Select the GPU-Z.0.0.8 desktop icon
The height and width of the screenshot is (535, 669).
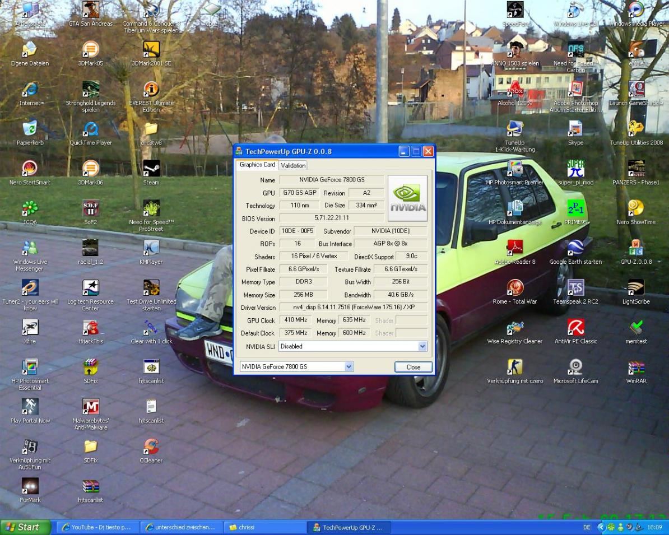636,248
